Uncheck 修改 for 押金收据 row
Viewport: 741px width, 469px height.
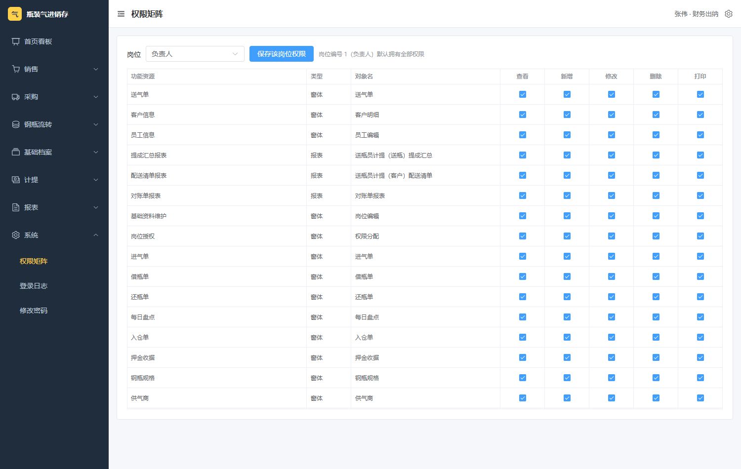(612, 357)
